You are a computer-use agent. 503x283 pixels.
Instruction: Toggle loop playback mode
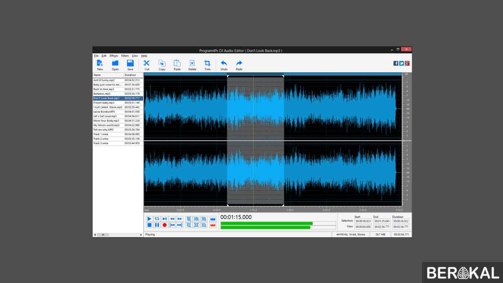157,219
